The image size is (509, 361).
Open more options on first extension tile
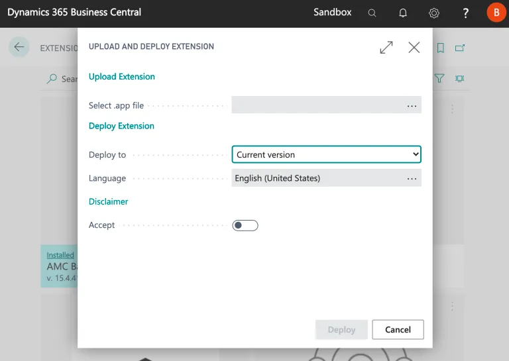[x=452, y=109]
